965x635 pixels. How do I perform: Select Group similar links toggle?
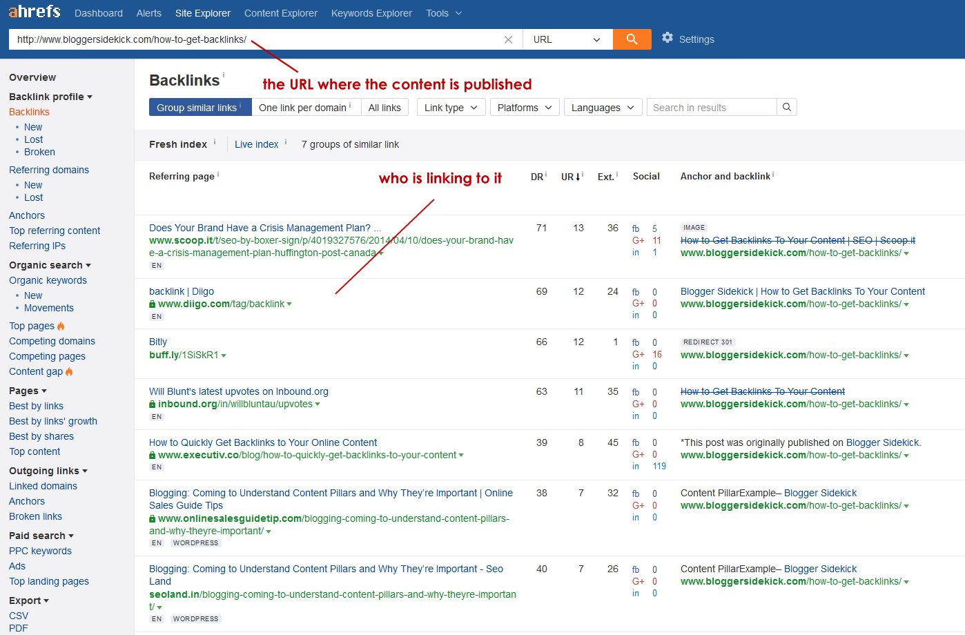click(200, 107)
